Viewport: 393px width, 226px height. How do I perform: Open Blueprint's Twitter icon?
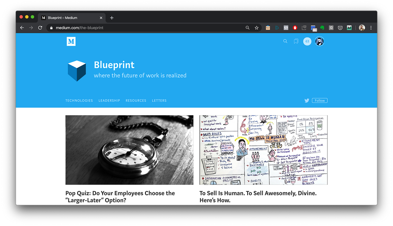tap(307, 100)
